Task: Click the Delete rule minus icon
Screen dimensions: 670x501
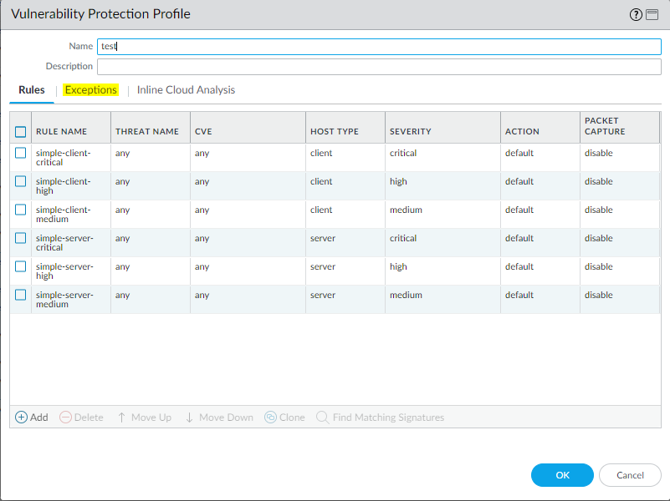Action: coord(65,417)
